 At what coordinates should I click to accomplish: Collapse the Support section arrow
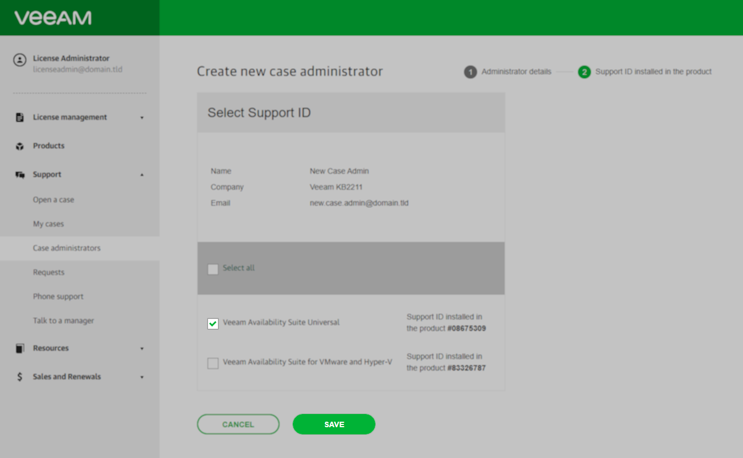pos(142,175)
